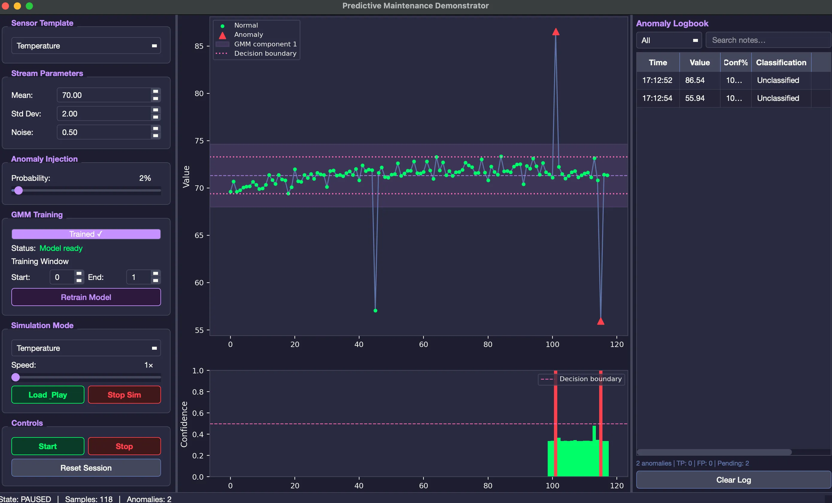Screen dimensions: 832x503
Task: Sort logbook by Conf% column header
Action: 736,63
